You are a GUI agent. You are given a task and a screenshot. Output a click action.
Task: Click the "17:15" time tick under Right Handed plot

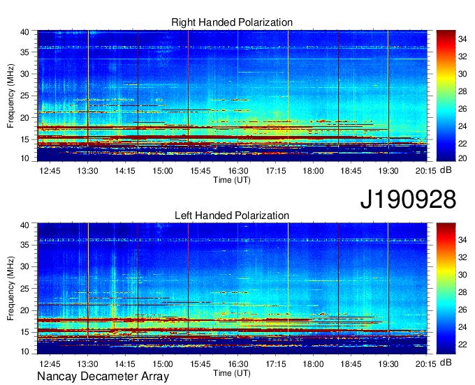tap(276, 171)
